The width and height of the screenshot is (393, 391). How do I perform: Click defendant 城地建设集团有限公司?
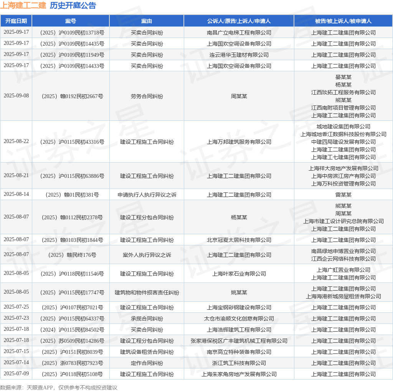[343, 127]
